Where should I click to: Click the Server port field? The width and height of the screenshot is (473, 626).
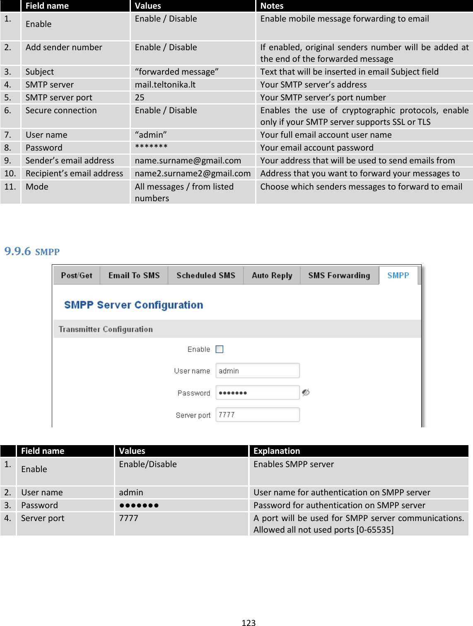[x=258, y=414]
